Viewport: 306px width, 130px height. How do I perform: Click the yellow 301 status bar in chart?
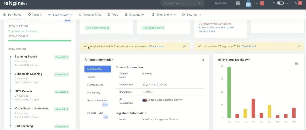245,113
